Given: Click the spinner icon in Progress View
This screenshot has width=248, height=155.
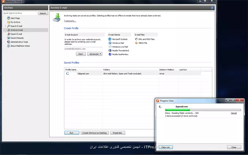Looking at the screenshot, I should pos(160,107).
